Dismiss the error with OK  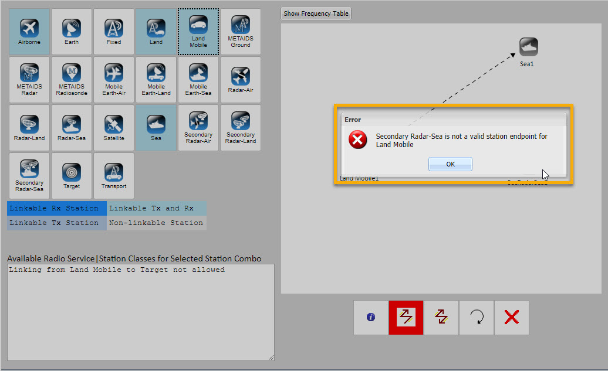450,164
